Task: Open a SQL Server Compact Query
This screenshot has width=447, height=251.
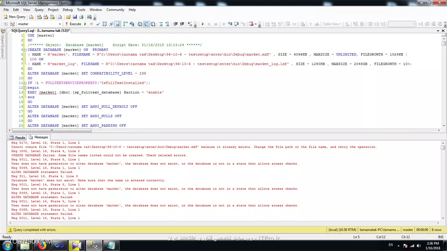Action: (x=60, y=17)
